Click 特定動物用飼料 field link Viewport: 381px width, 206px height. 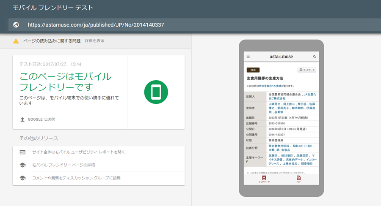coord(279,146)
